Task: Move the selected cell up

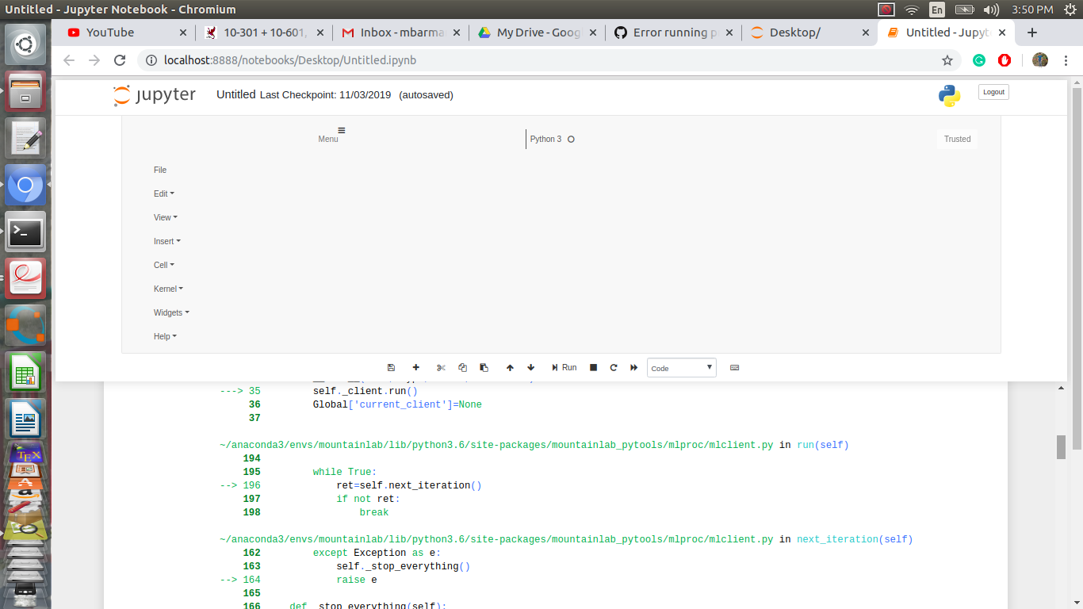Action: click(x=510, y=367)
